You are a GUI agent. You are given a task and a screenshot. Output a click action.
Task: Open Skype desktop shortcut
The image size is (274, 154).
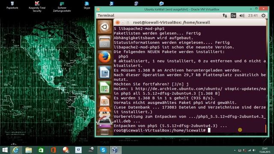[x=87, y=5]
